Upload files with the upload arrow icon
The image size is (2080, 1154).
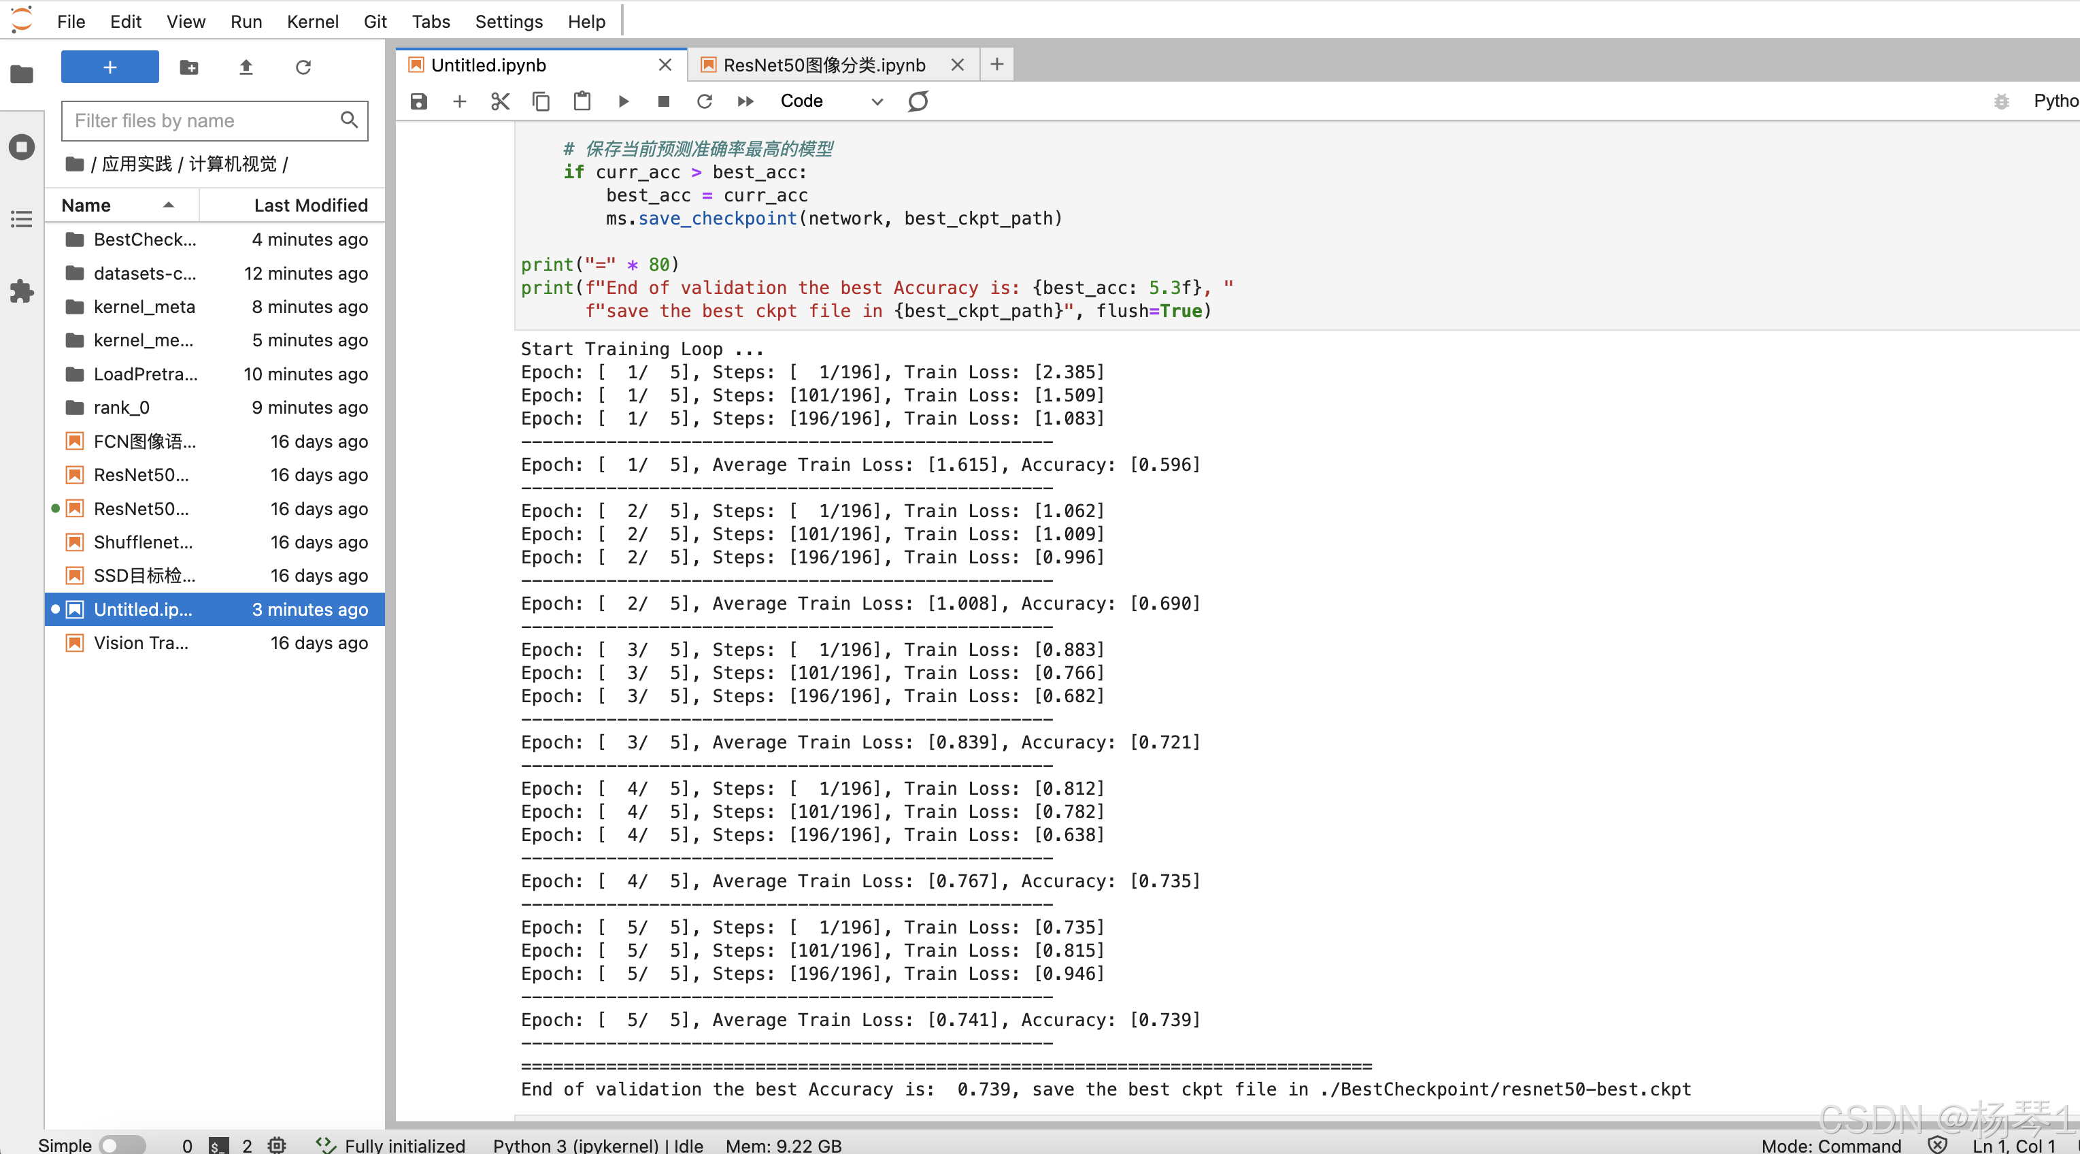click(x=246, y=67)
